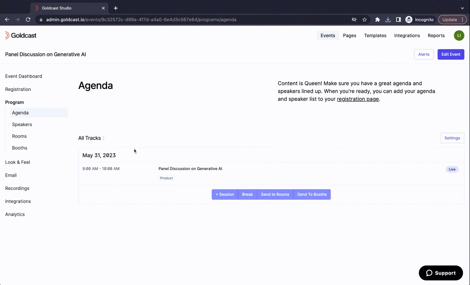Open Recordings in sidebar
This screenshot has width=470, height=285.
(17, 188)
